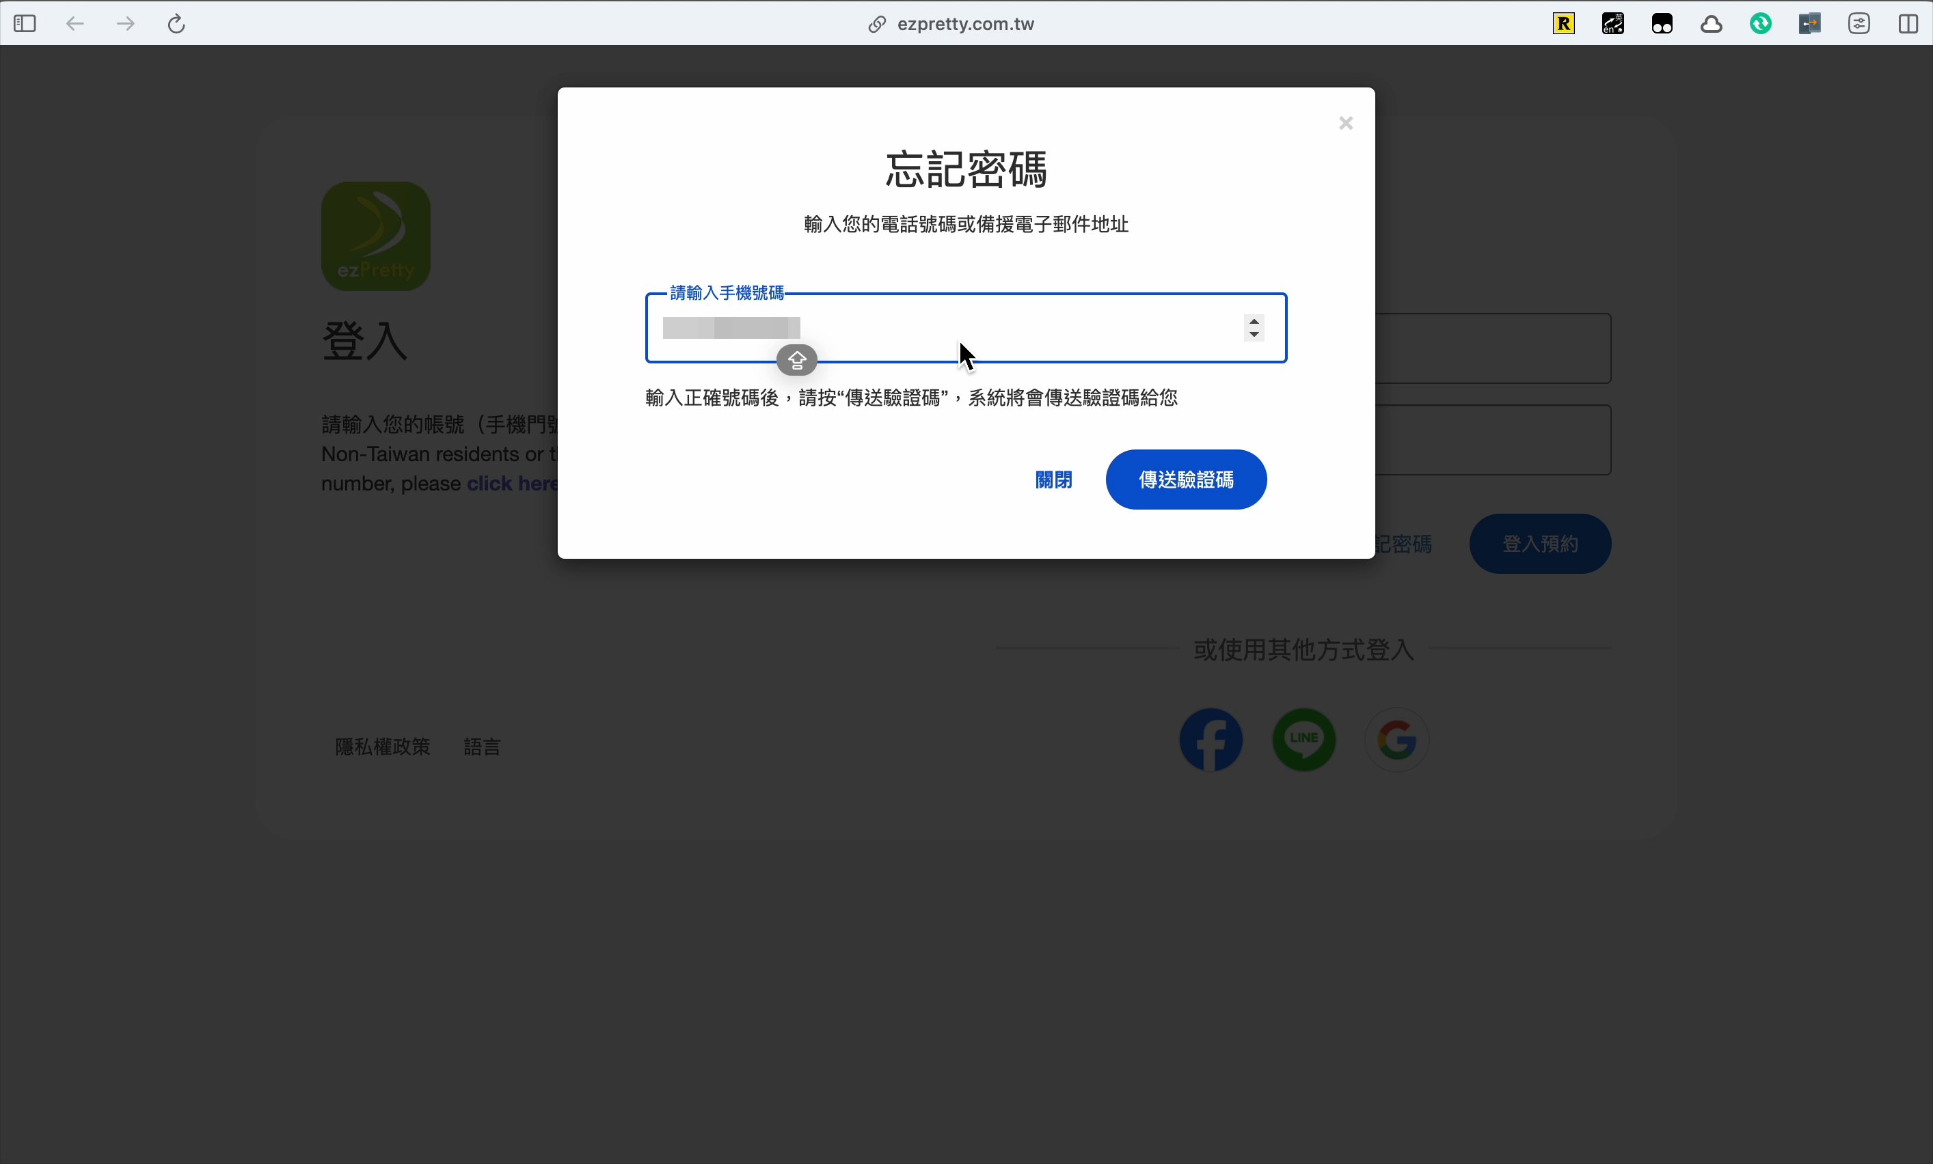Focus the 請輸入手機號碼 input field
This screenshot has height=1164, width=1933.
point(966,328)
